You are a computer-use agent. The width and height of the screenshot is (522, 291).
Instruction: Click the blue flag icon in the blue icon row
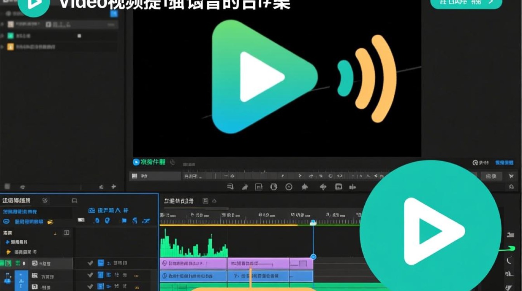(124, 220)
